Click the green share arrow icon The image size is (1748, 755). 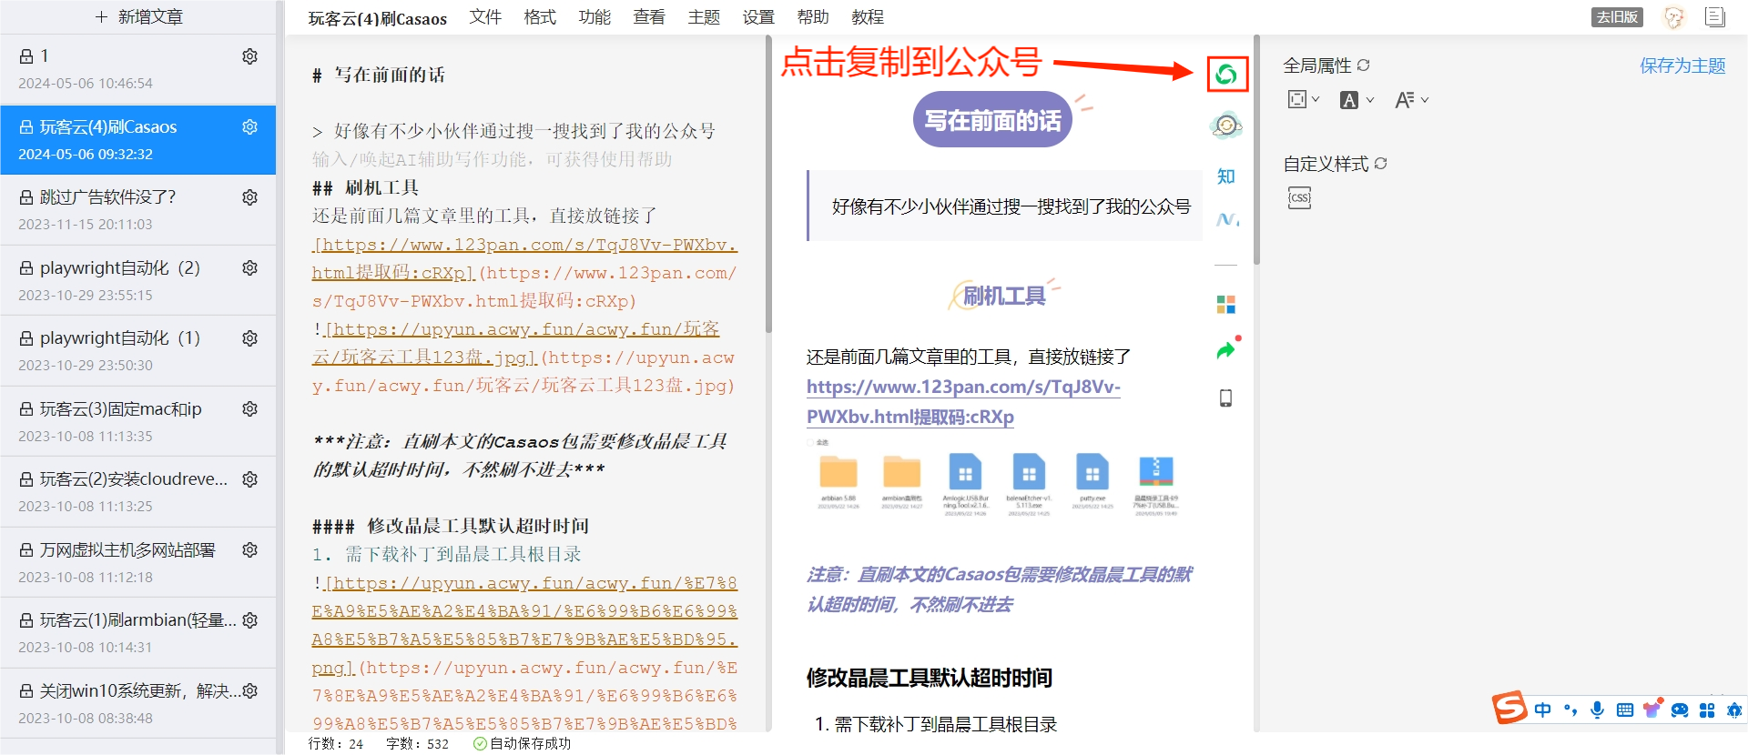(x=1226, y=350)
